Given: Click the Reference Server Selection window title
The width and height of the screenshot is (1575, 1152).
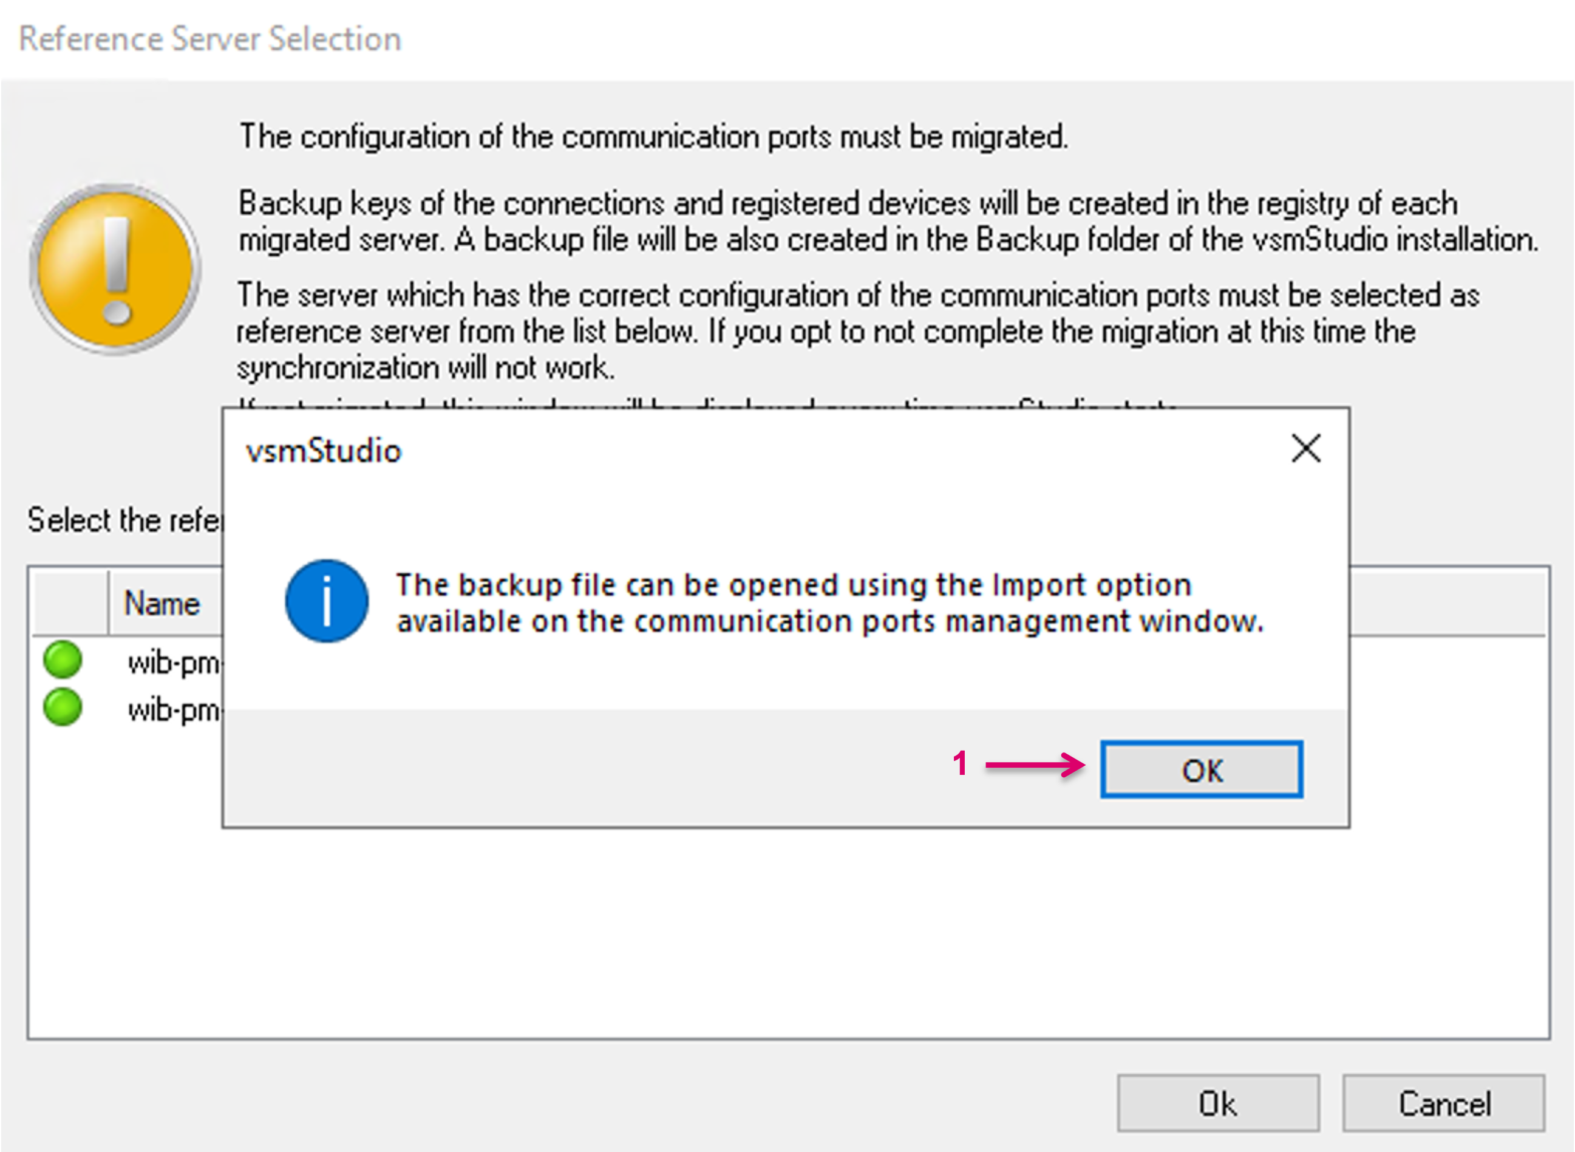Looking at the screenshot, I should pos(210,39).
